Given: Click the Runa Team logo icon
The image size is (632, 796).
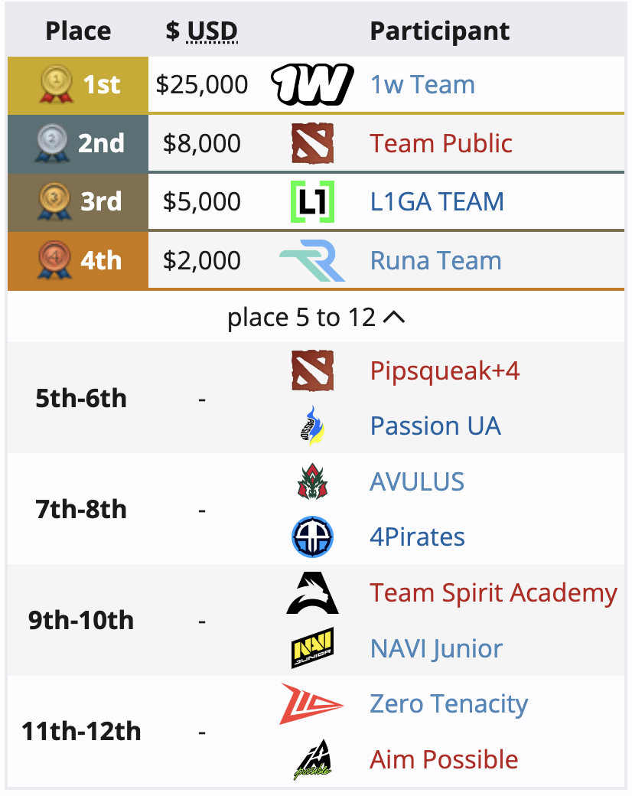Looking at the screenshot, I should [312, 260].
